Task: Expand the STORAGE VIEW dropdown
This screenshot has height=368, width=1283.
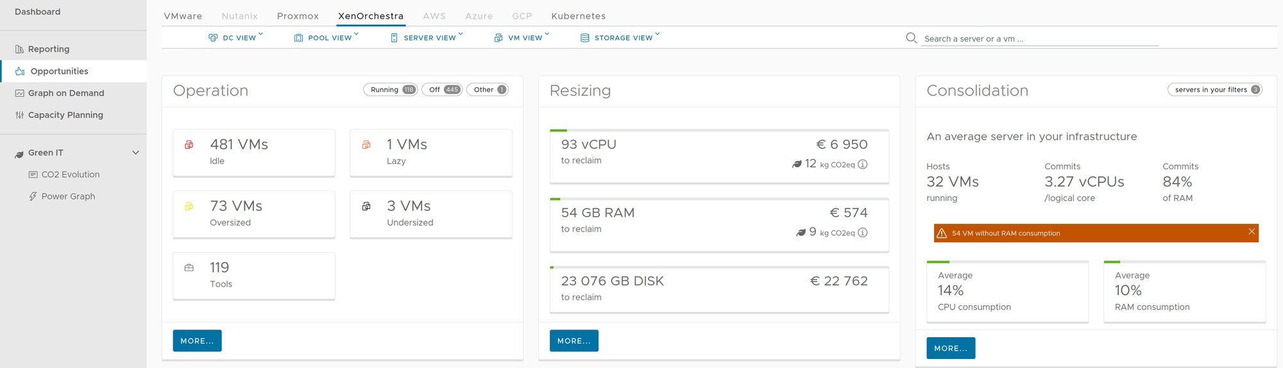Action: pos(620,38)
